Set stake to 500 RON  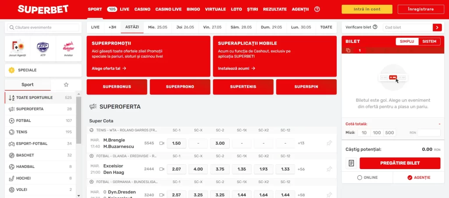tap(389, 132)
